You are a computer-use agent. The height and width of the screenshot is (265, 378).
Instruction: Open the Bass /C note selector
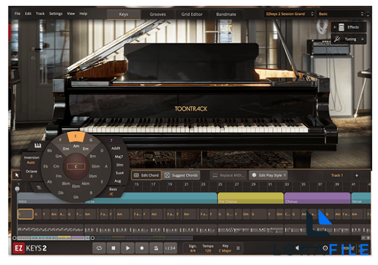click(113, 191)
